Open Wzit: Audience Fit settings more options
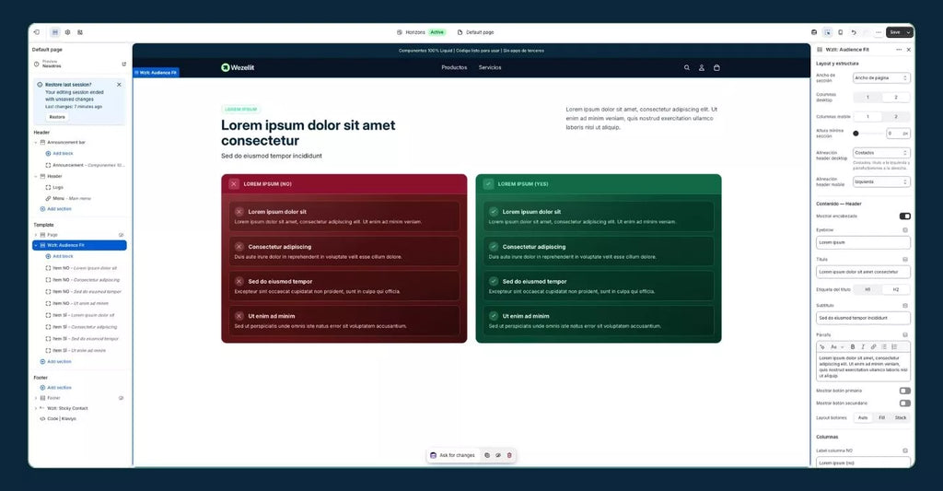This screenshot has height=491, width=943. point(899,50)
